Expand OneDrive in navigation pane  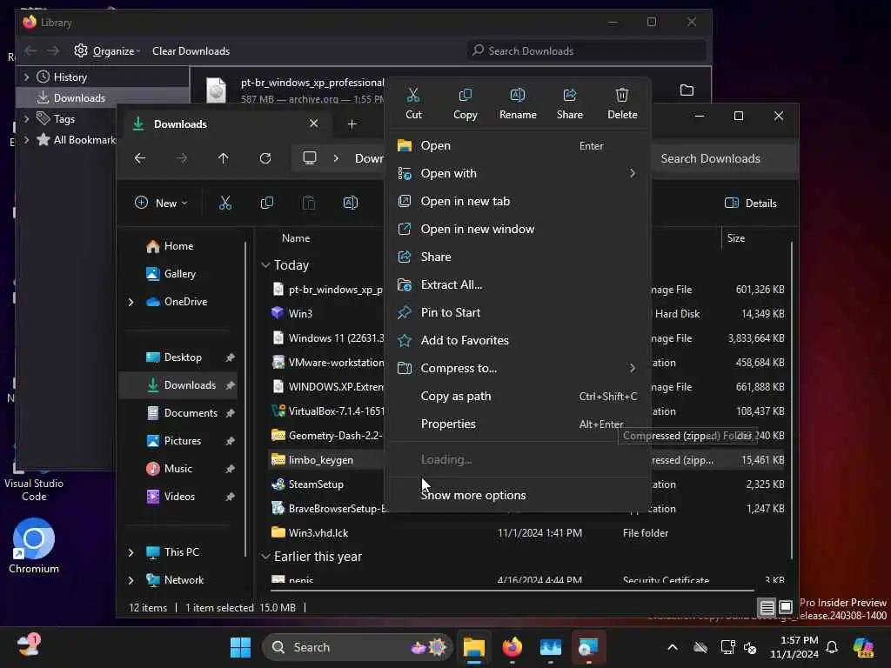[131, 302]
